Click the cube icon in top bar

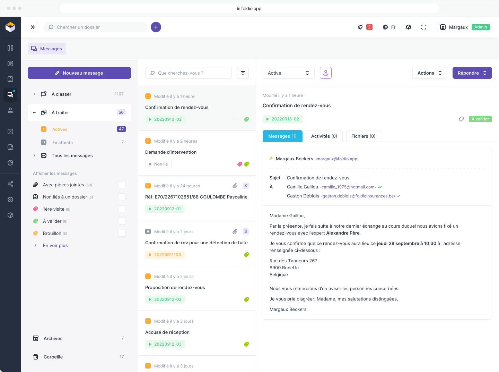click(x=409, y=27)
